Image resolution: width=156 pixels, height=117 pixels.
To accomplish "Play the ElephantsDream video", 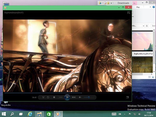I will pyautogui.click(x=67, y=97).
